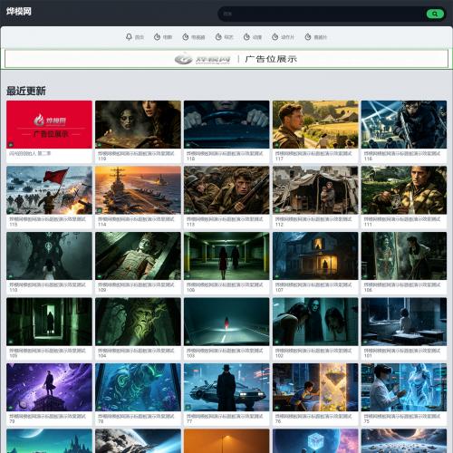453x453 pixels.
Task: Click green badge on card 115 poster
Action: coord(11,210)
